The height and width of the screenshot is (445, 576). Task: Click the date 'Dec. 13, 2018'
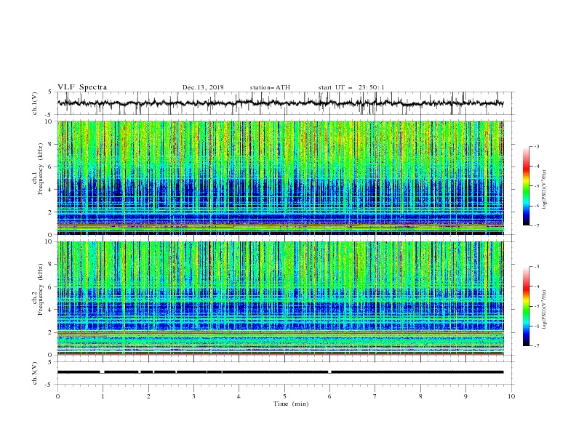coord(203,87)
